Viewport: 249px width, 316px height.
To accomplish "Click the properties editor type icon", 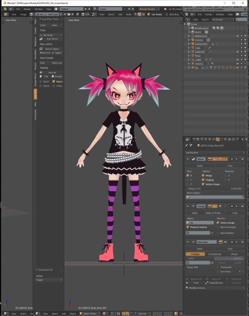I will pyautogui.click(x=187, y=139).
